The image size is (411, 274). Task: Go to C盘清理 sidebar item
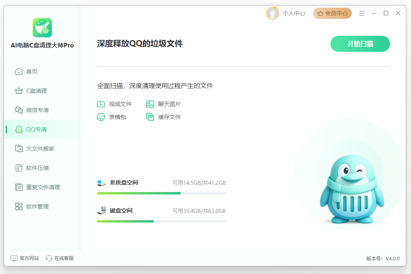[x=42, y=91]
